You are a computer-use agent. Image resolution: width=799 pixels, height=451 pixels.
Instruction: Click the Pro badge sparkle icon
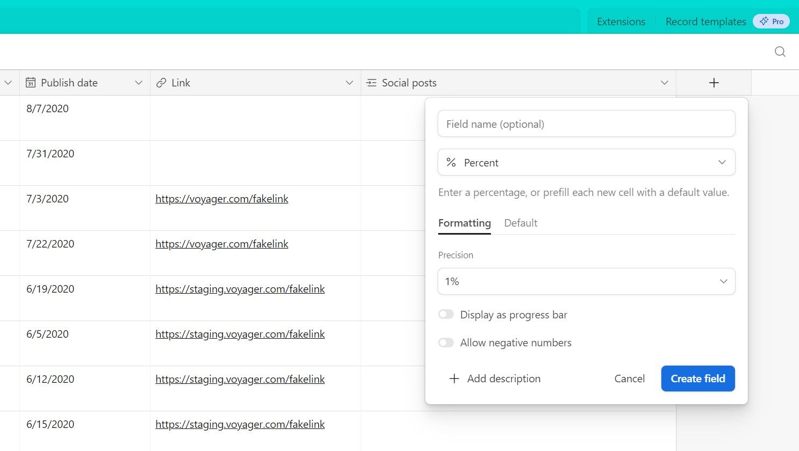click(x=764, y=21)
